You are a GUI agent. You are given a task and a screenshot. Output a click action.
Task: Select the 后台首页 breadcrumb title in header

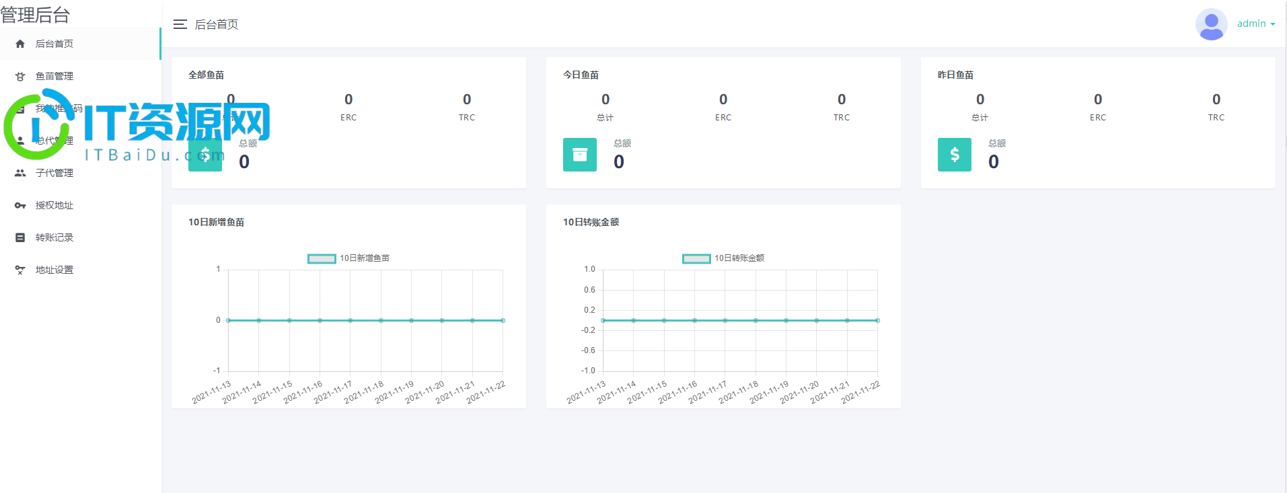[x=217, y=24]
